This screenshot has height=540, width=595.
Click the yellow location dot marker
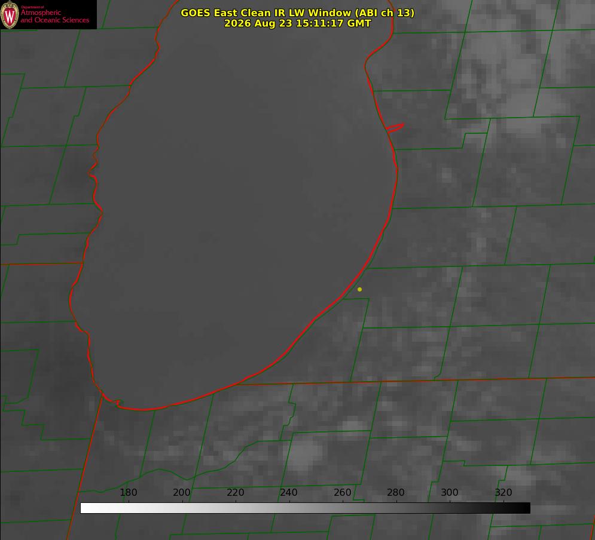point(360,290)
